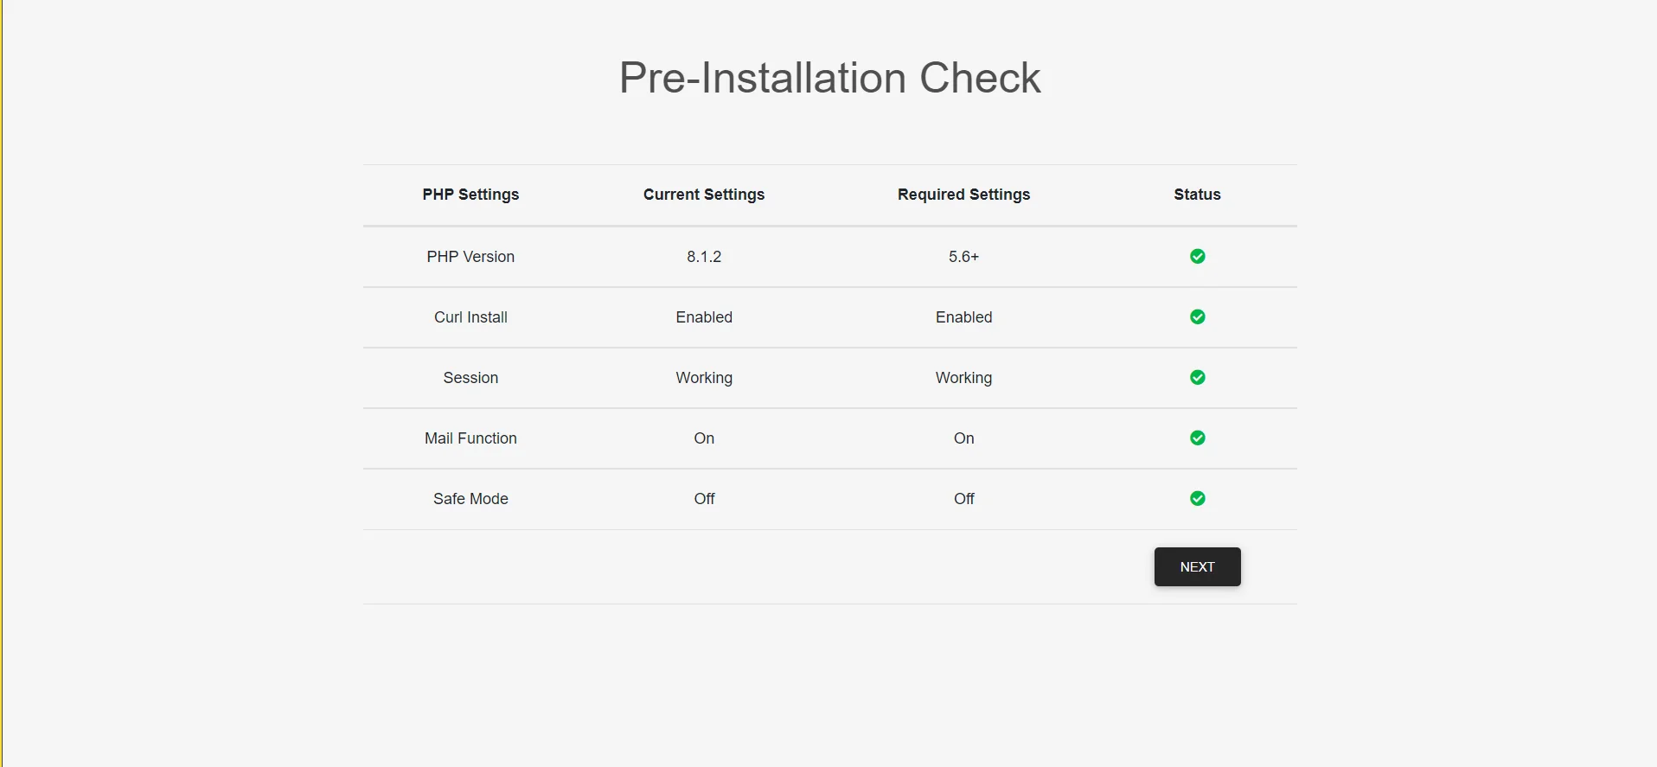Click Safe Mode required setting Off
The height and width of the screenshot is (767, 1657).
[x=963, y=499]
